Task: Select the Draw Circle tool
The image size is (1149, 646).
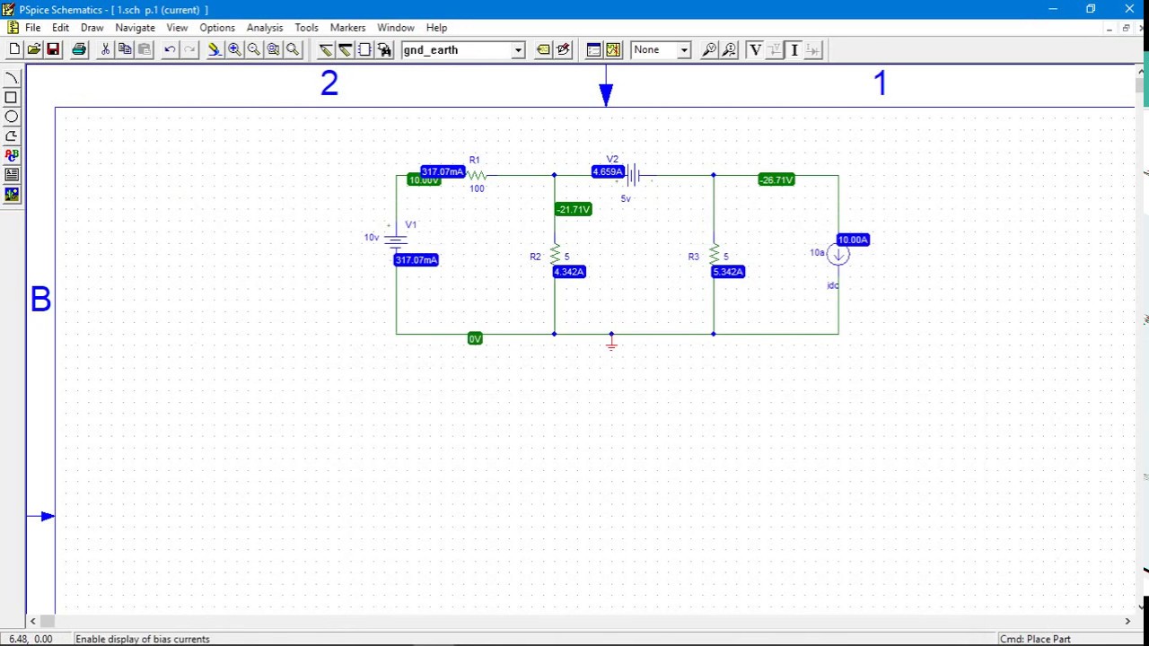Action: click(x=12, y=117)
